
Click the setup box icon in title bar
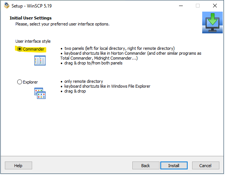[x=6, y=6]
